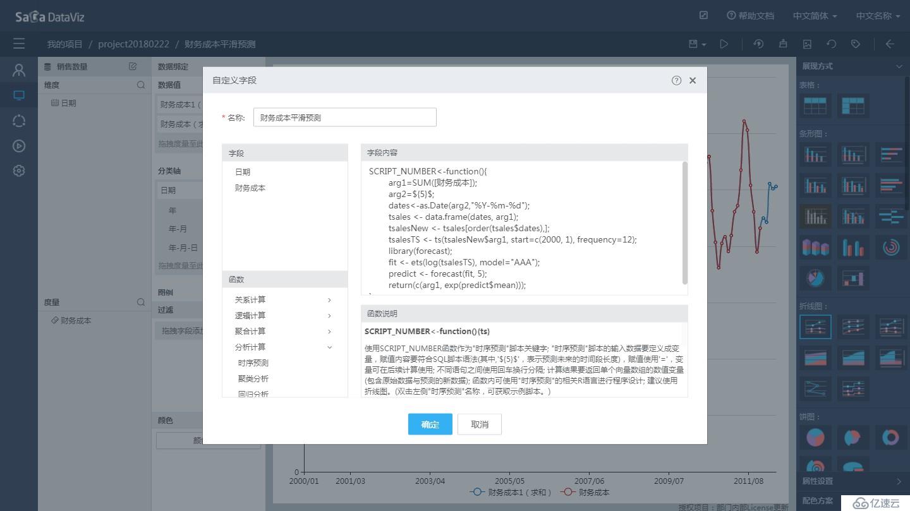Select the first bar chart thumbnail
910x511 pixels.
coord(815,155)
